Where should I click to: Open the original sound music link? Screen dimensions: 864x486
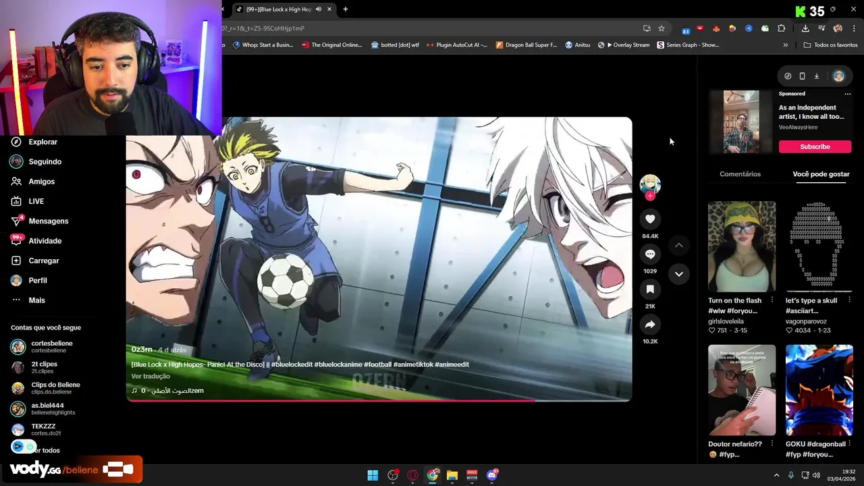click(167, 391)
